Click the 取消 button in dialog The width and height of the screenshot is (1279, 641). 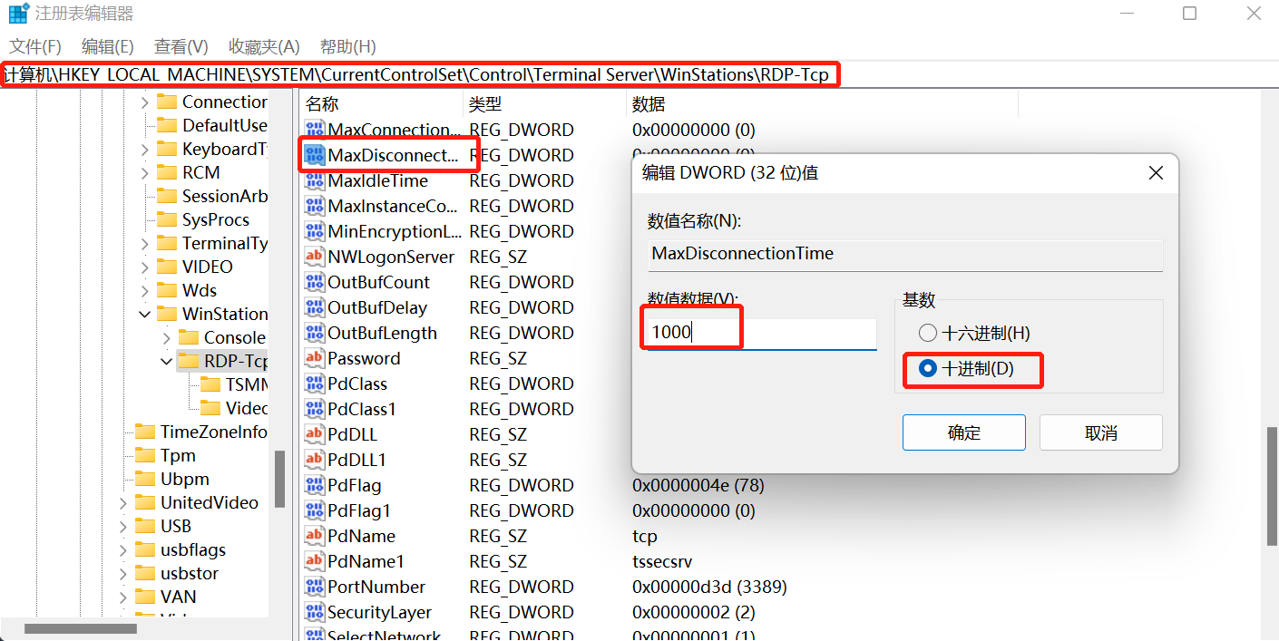coord(1100,432)
